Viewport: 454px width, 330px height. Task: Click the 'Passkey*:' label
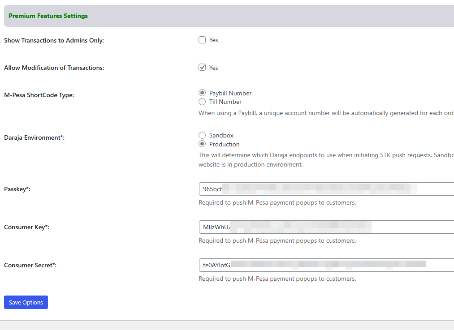click(x=17, y=189)
